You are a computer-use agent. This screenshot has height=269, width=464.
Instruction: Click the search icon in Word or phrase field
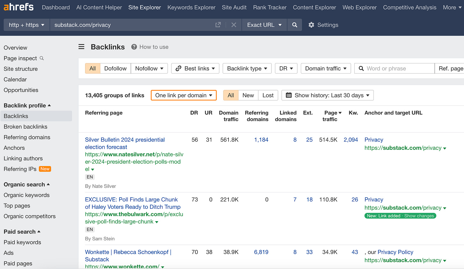click(x=361, y=69)
